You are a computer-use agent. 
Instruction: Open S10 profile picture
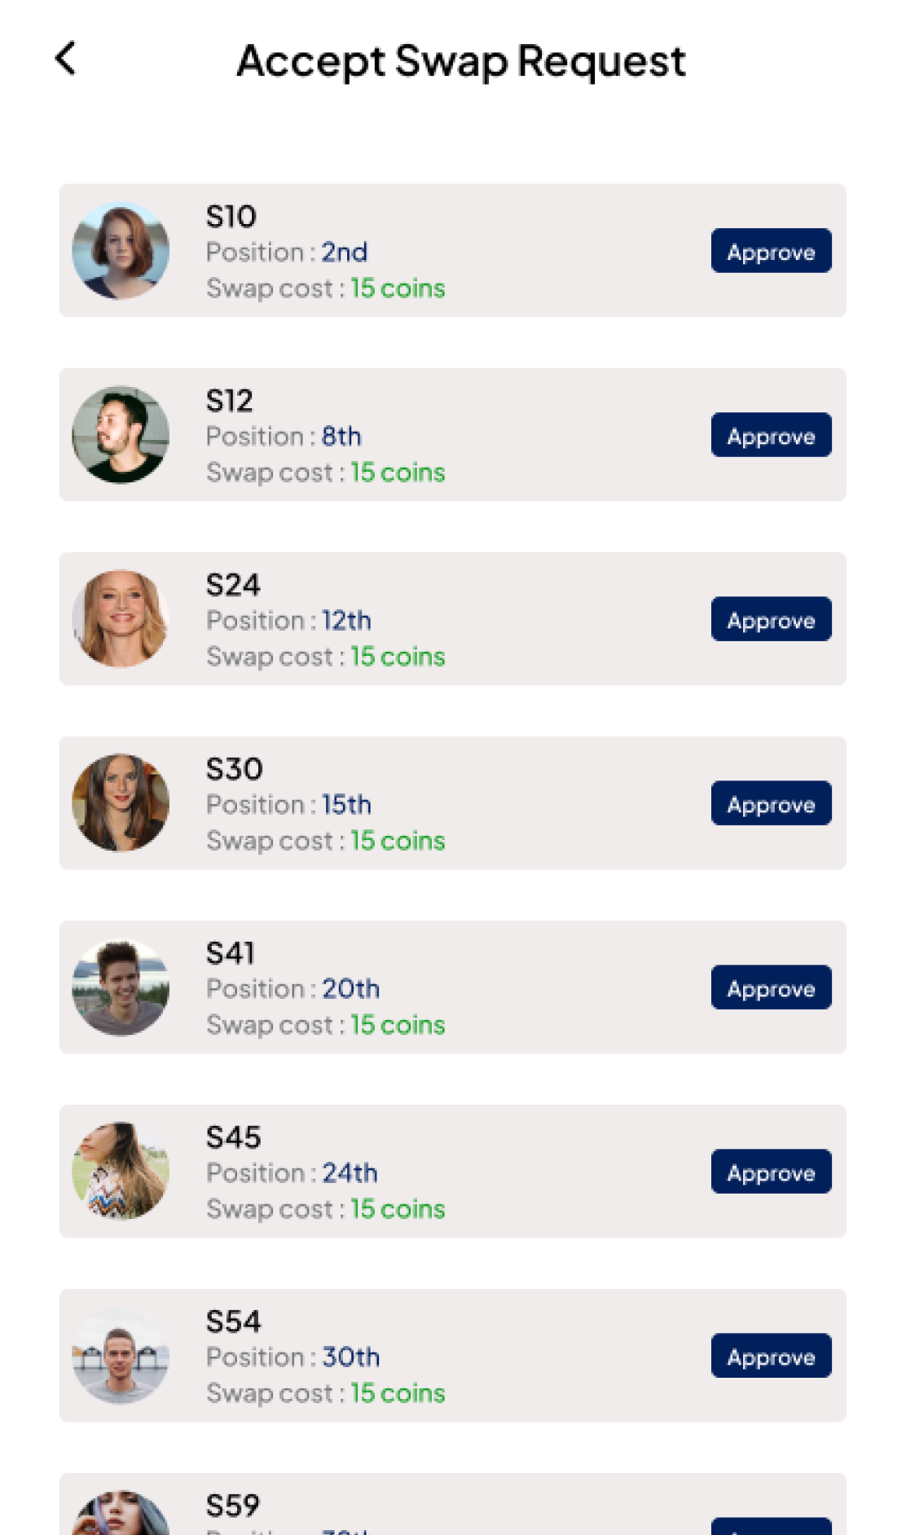121,251
